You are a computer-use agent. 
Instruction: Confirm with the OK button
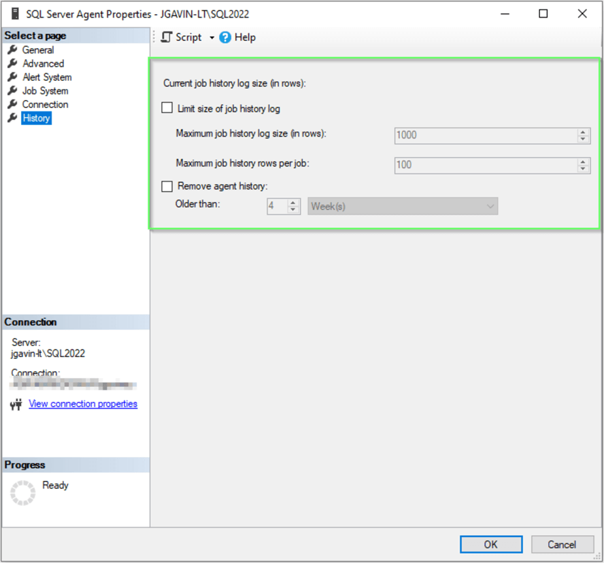point(491,544)
